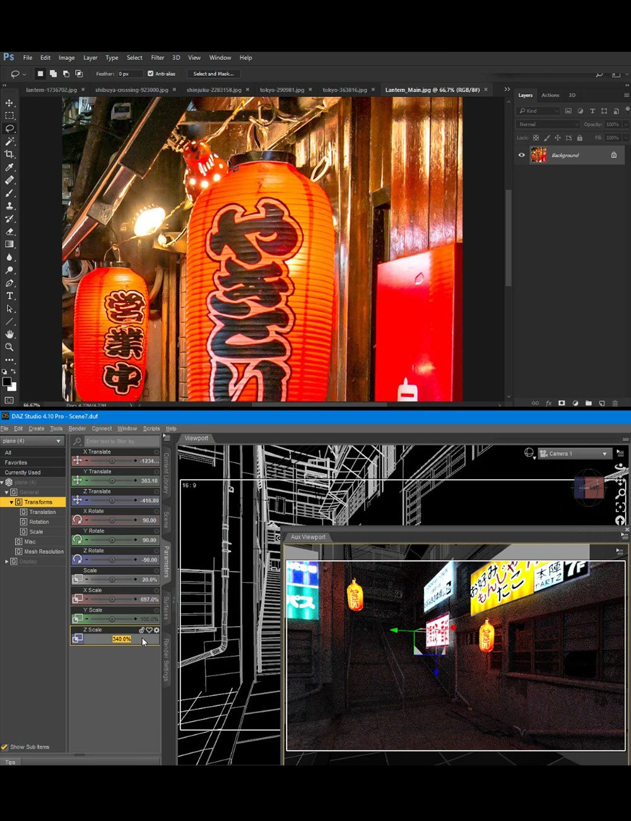Click the Move tool at toolbar top
Viewport: 631px width, 821px height.
click(x=9, y=103)
